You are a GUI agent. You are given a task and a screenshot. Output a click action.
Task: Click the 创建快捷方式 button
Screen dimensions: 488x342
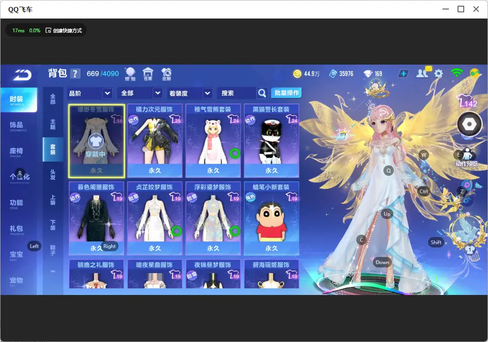64,30
